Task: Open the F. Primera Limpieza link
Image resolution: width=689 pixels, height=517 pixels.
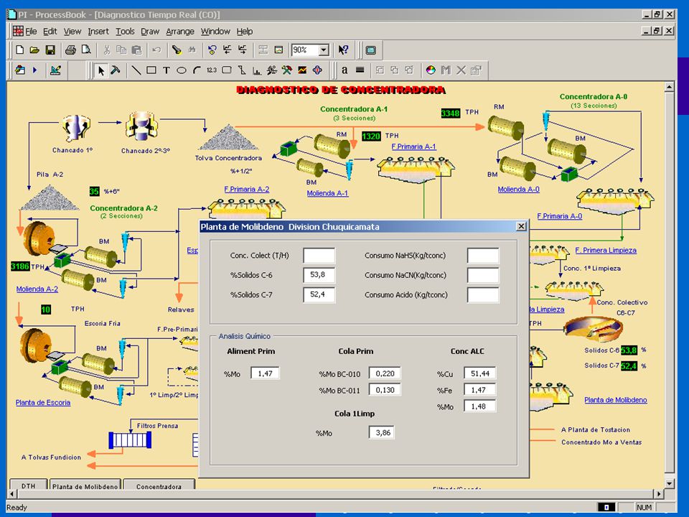Action: click(606, 251)
